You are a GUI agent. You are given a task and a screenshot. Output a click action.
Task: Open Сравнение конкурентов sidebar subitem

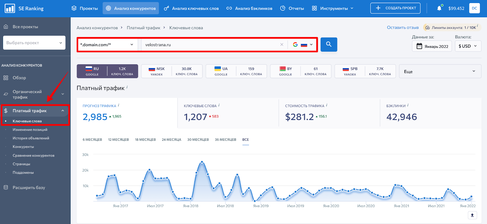pyautogui.click(x=33, y=155)
